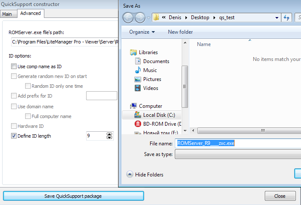Viewport: 301px width, 205px height.
Task: Open the Organize menu
Action: click(142, 32)
